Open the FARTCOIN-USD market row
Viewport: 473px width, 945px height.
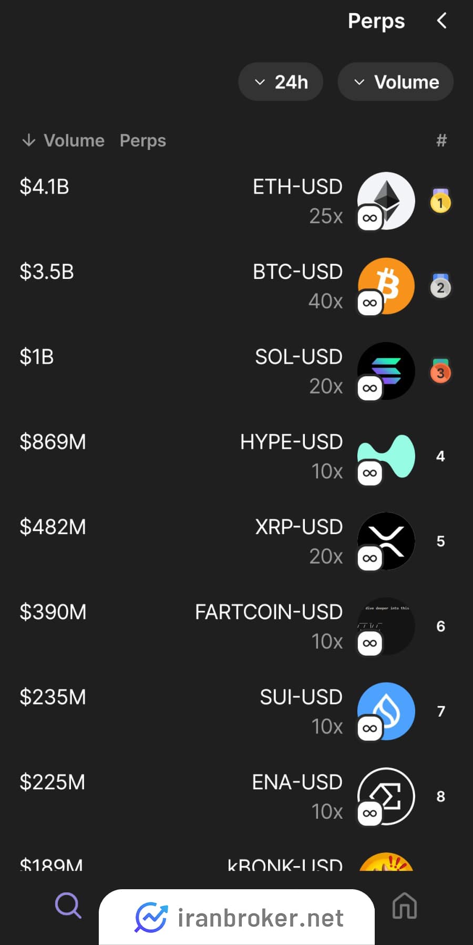pos(236,627)
